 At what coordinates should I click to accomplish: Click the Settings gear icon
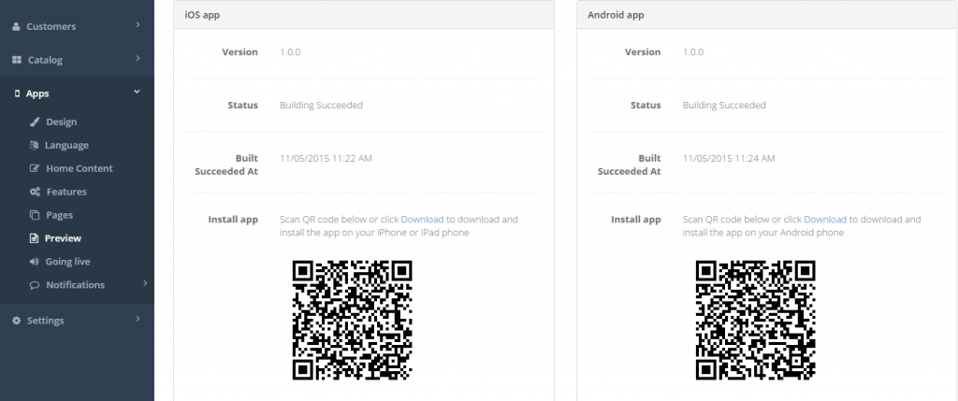click(x=17, y=321)
